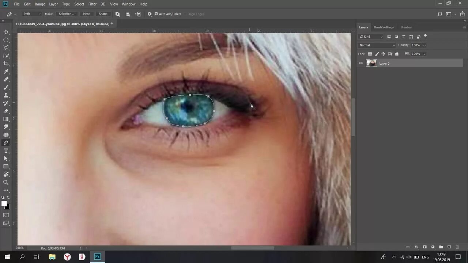This screenshot has height=263, width=468.
Task: Click the Eraser tool
Action: coord(6,111)
